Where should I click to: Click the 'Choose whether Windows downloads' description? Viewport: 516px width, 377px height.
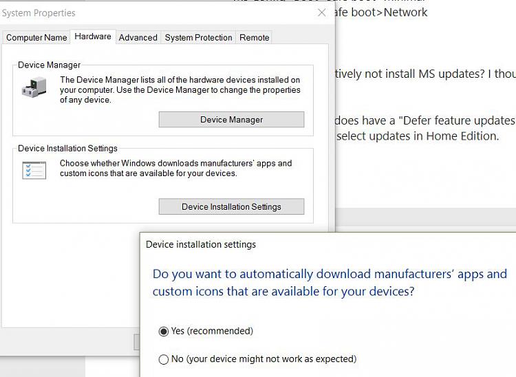(175, 168)
